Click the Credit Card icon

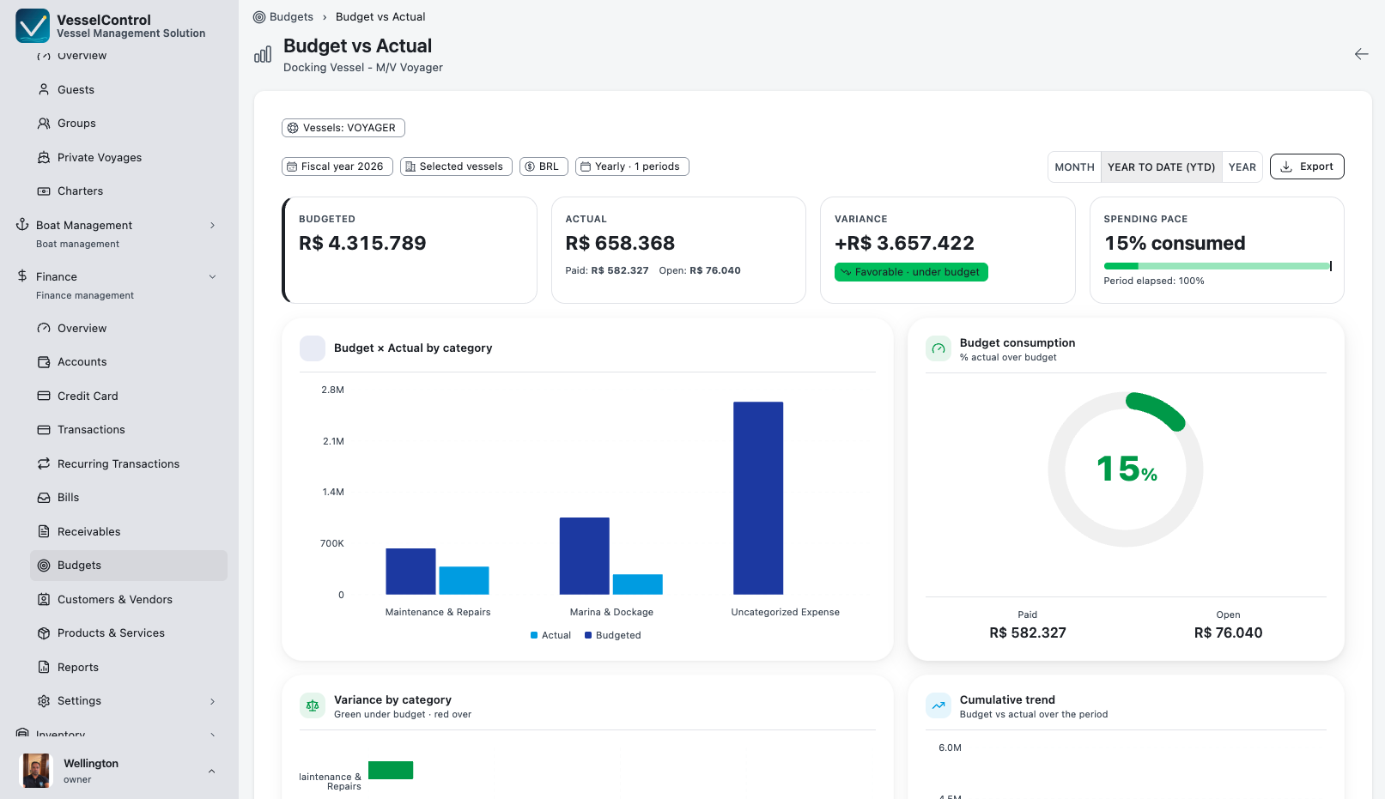point(44,396)
